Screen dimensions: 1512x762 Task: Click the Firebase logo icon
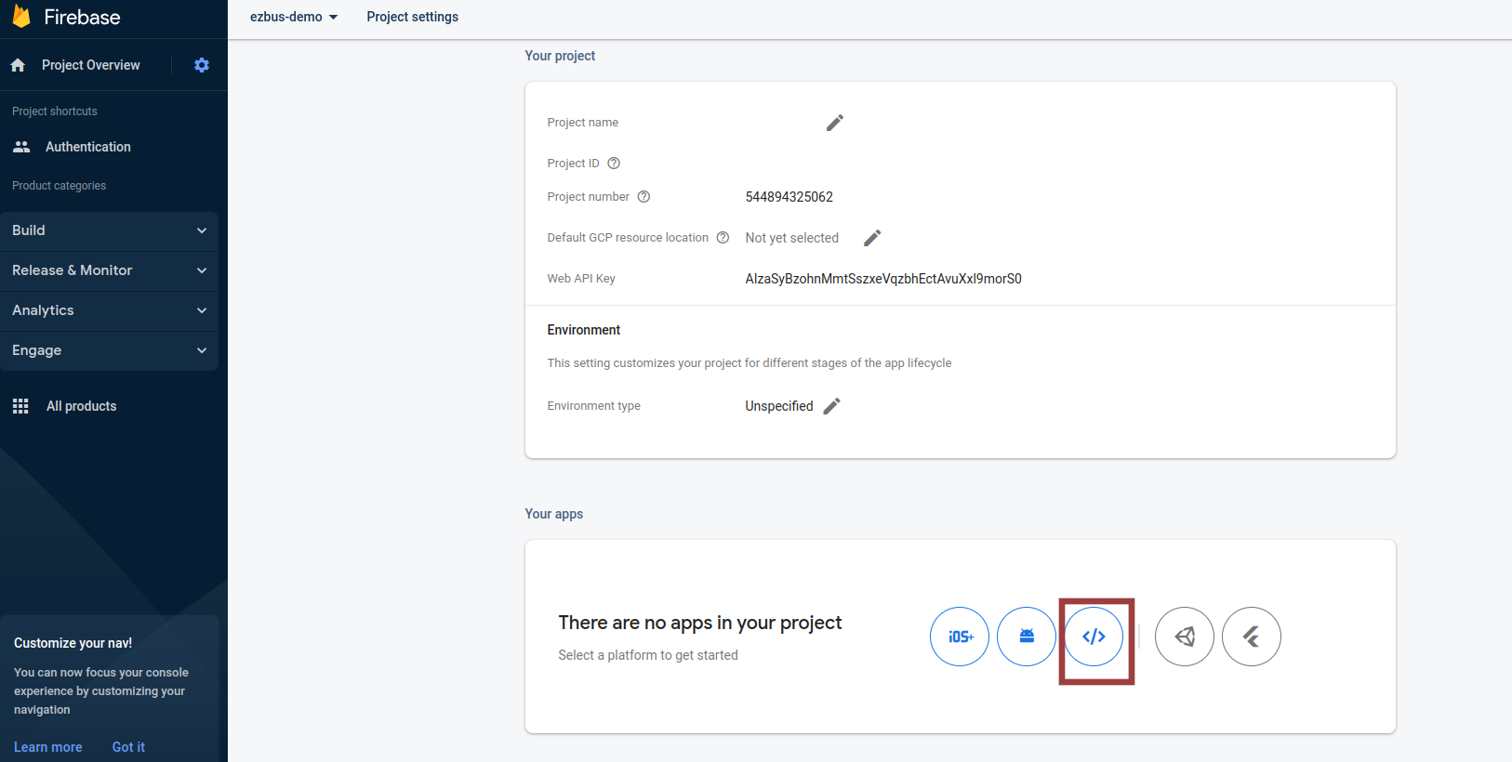[x=21, y=16]
